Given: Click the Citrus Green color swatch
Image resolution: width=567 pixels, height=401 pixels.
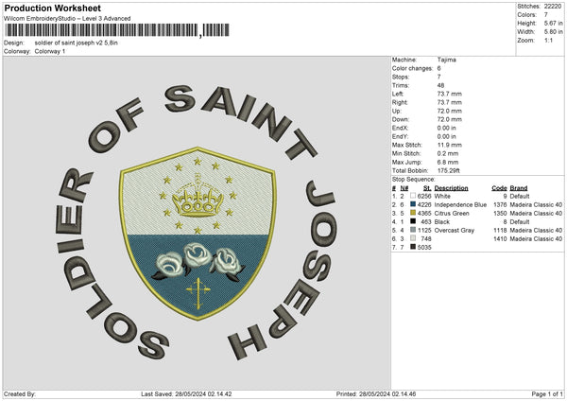Looking at the screenshot, I should point(413,213).
